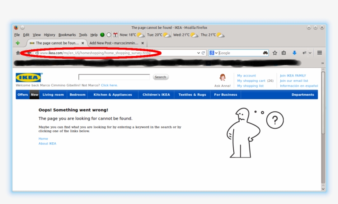The width and height of the screenshot is (338, 204).
Task: Open the Downloads blue arrow
Action: (294, 53)
